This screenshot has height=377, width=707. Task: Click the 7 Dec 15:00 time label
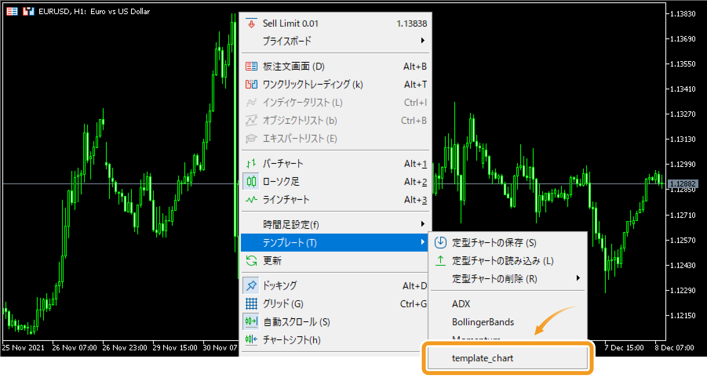(x=624, y=348)
